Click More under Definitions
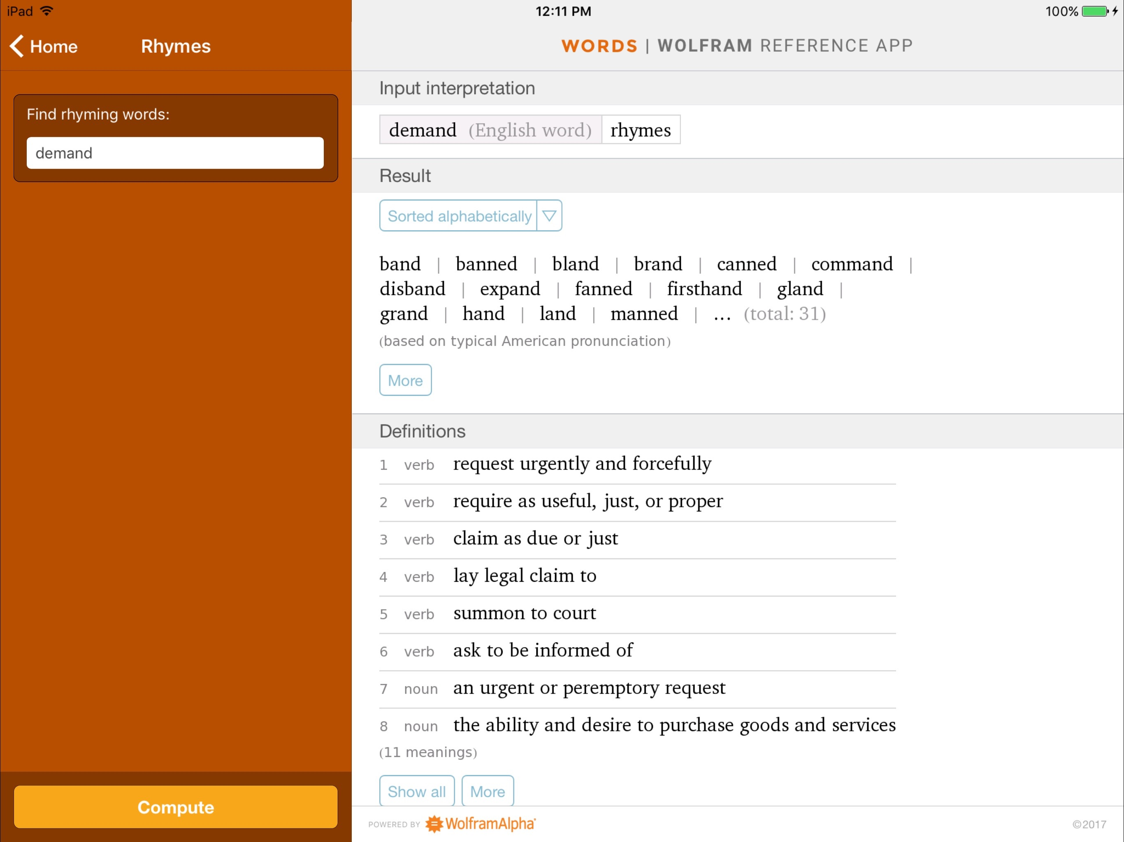 [487, 791]
